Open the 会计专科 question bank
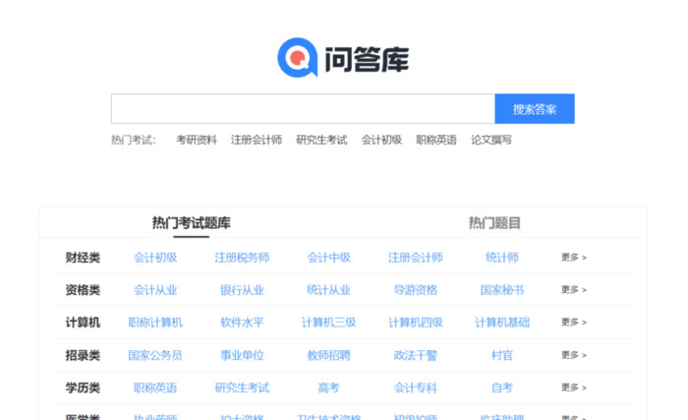Image resolution: width=688 pixels, height=420 pixels. coord(416,388)
